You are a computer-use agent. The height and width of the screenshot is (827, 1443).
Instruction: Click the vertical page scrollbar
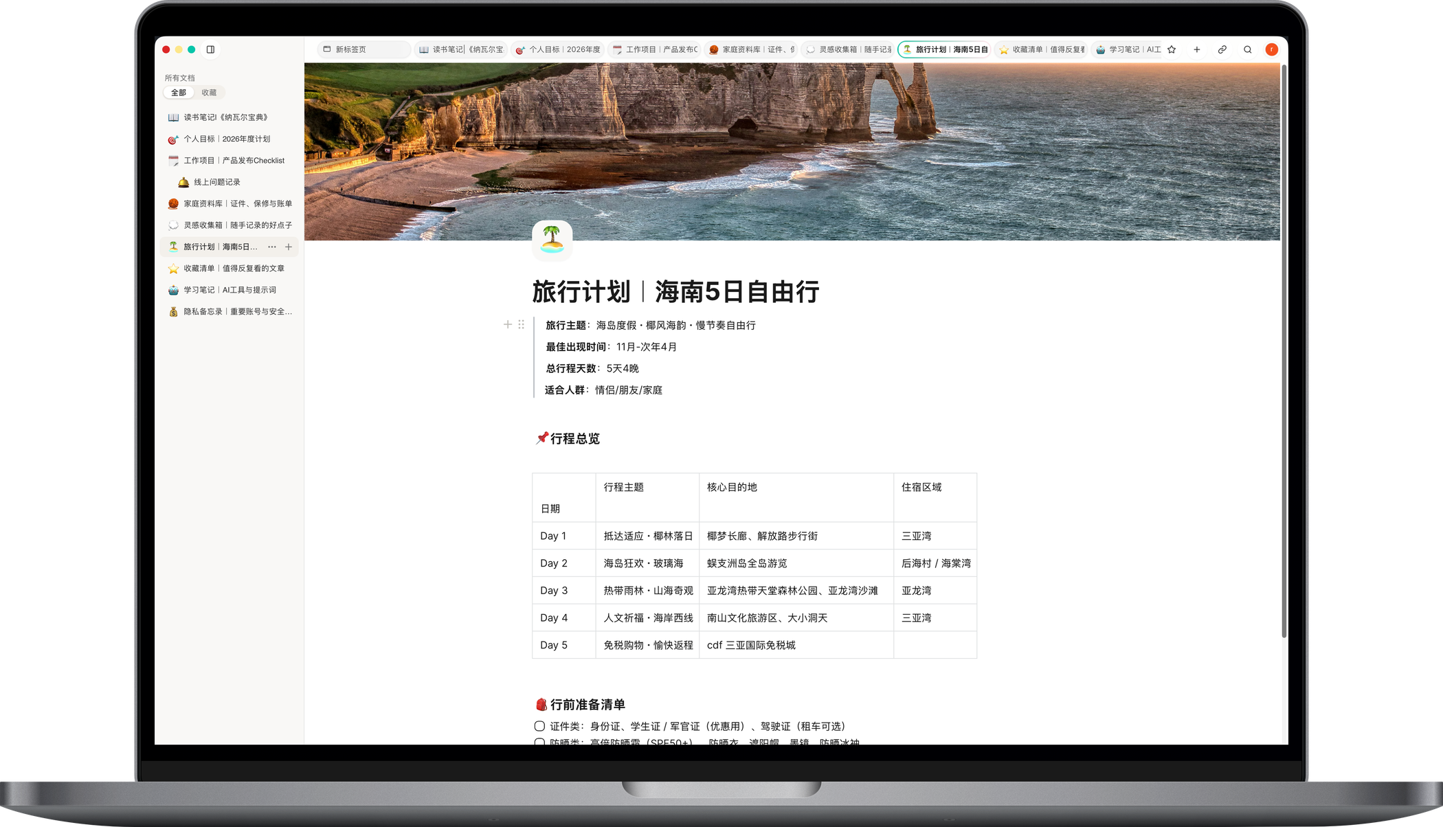1284,351
